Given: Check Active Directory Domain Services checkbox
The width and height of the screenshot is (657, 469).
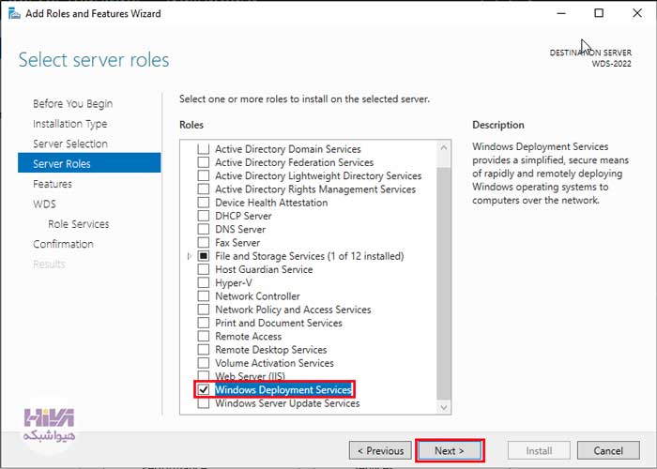Looking at the screenshot, I should point(204,149).
